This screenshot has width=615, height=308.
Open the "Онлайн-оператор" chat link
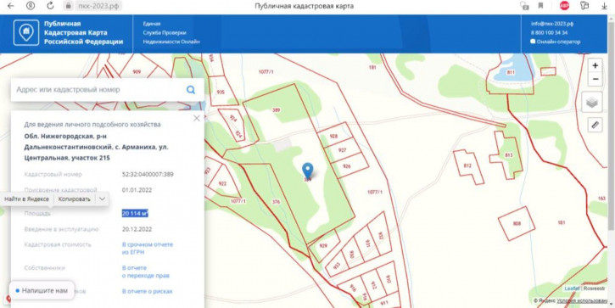[x=556, y=42]
